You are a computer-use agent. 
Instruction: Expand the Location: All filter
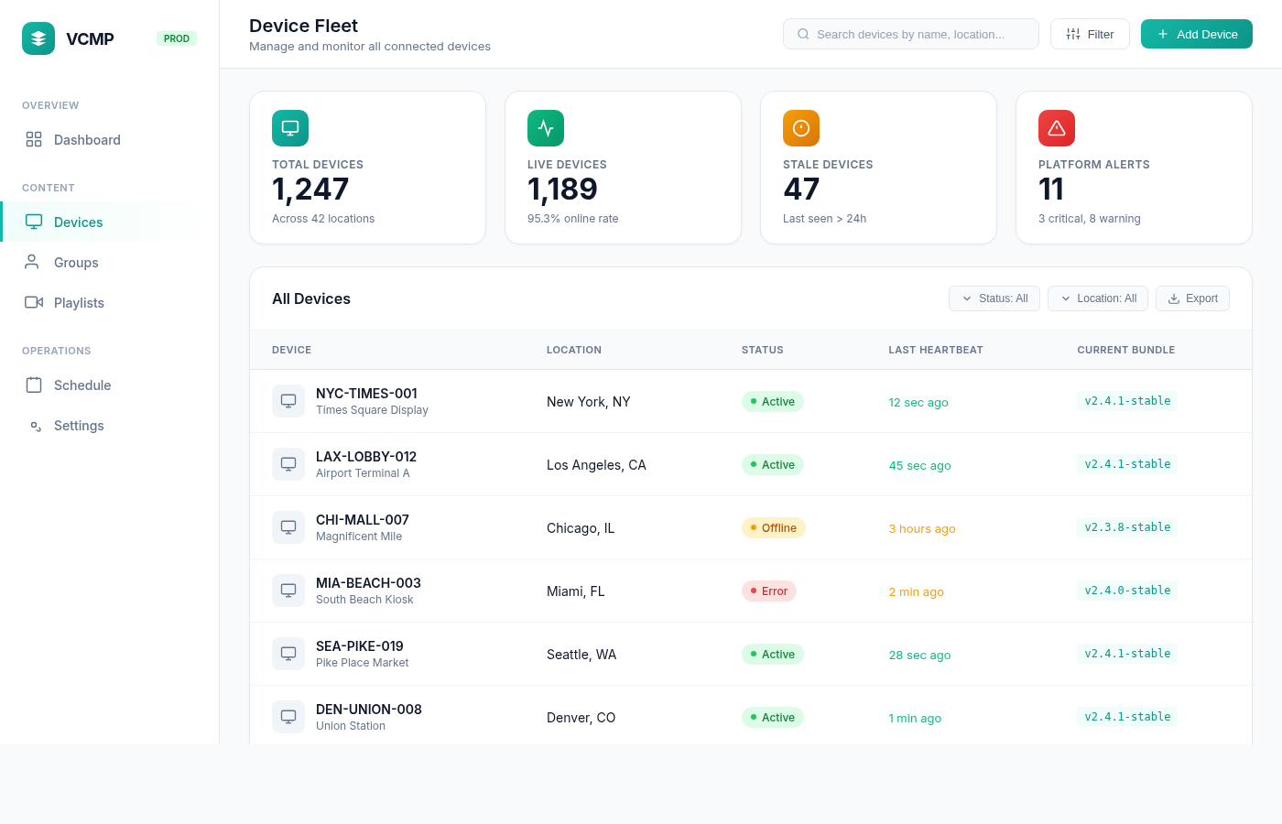1097,298
